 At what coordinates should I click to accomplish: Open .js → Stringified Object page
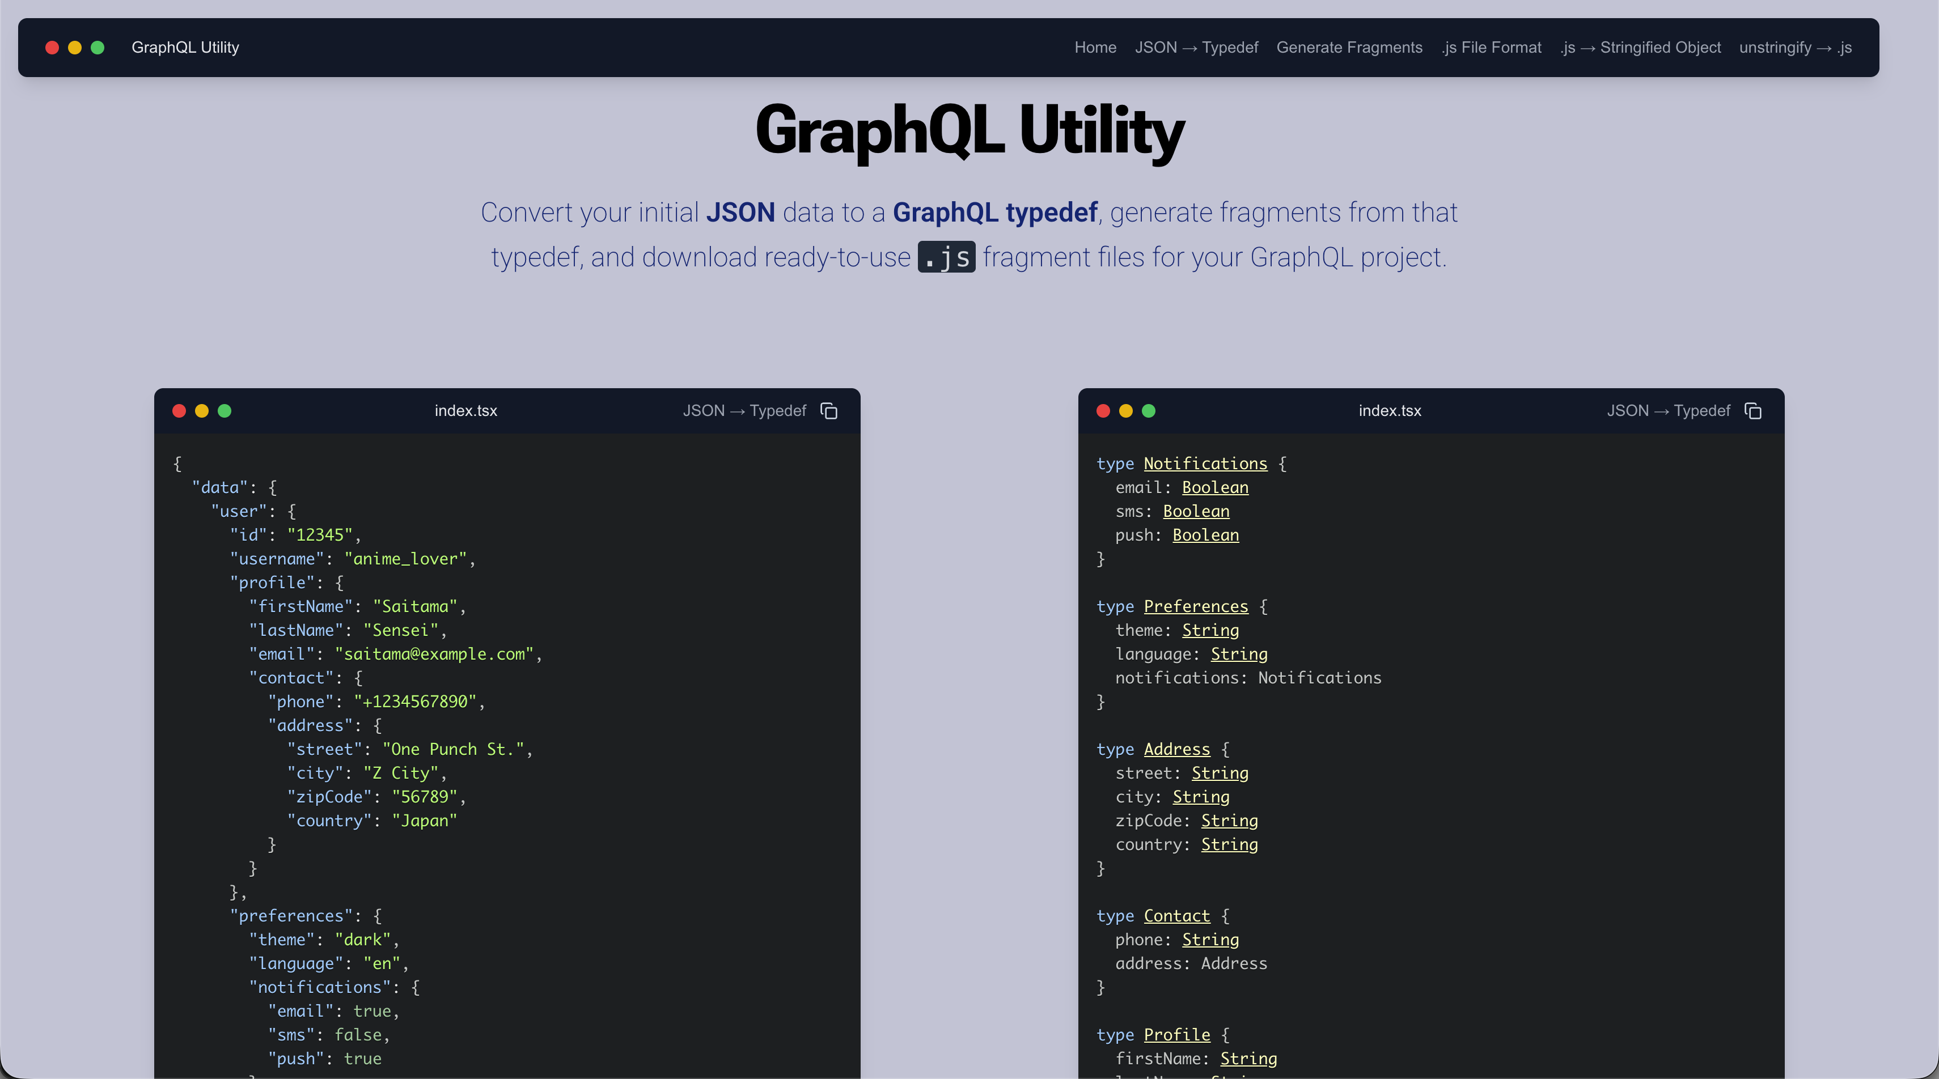click(1640, 48)
